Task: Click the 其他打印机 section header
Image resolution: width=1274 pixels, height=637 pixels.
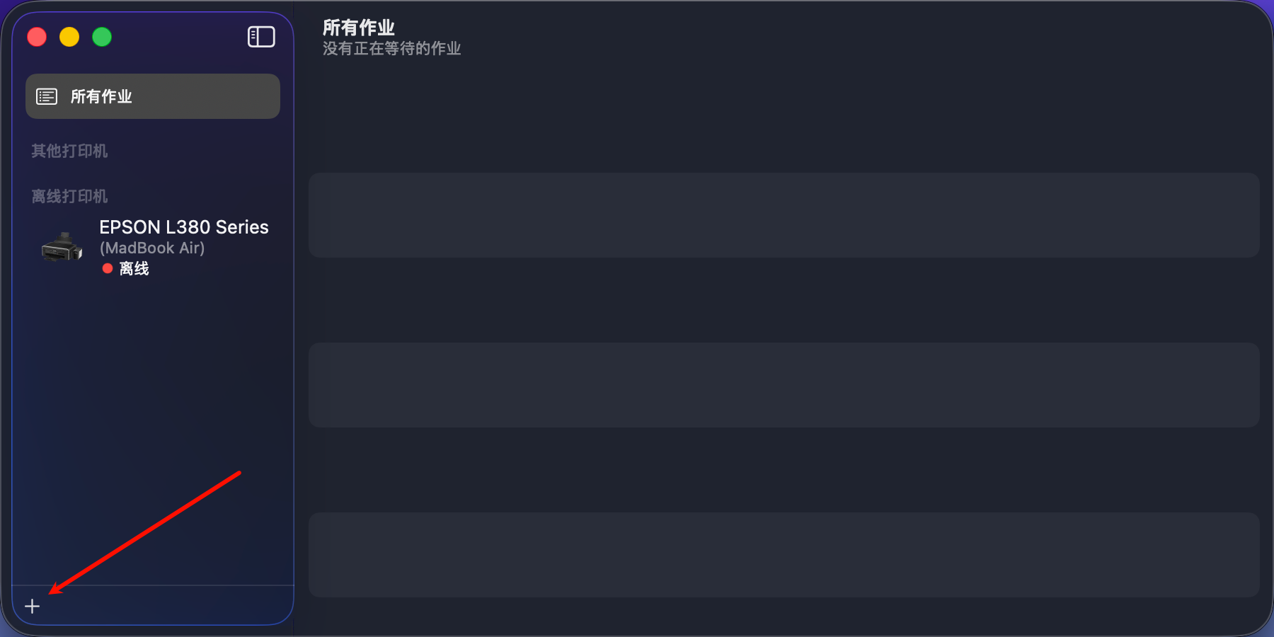Action: (69, 151)
